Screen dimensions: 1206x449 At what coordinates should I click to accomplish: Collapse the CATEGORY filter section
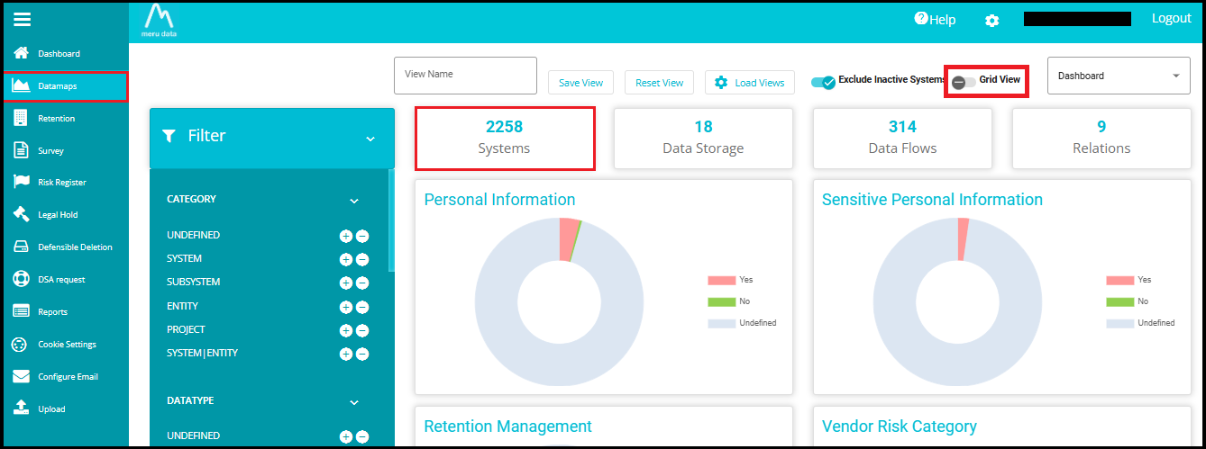354,201
